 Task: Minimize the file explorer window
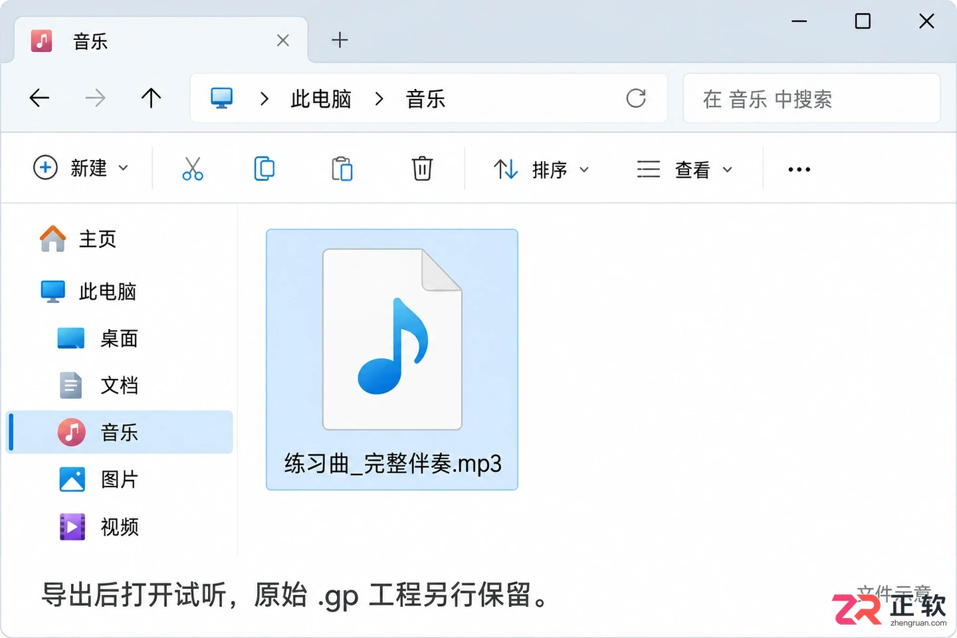pos(799,21)
